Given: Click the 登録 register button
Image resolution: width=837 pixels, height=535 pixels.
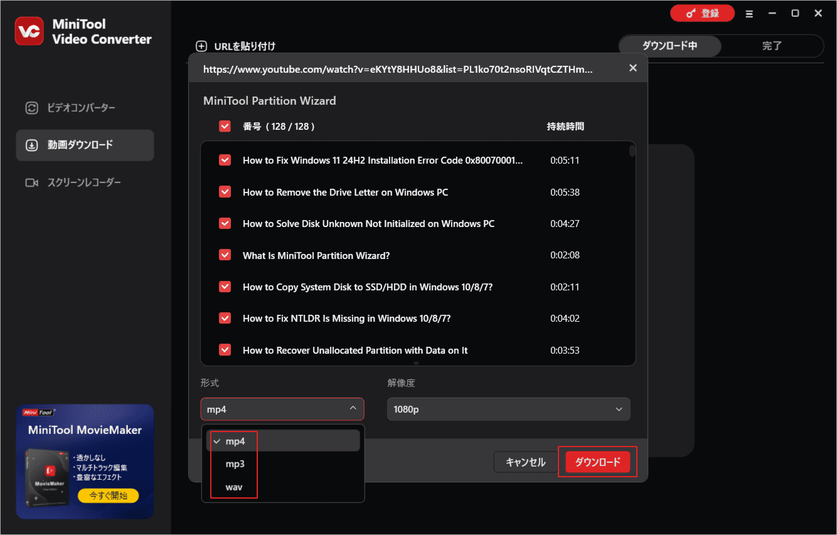Looking at the screenshot, I should point(703,13).
